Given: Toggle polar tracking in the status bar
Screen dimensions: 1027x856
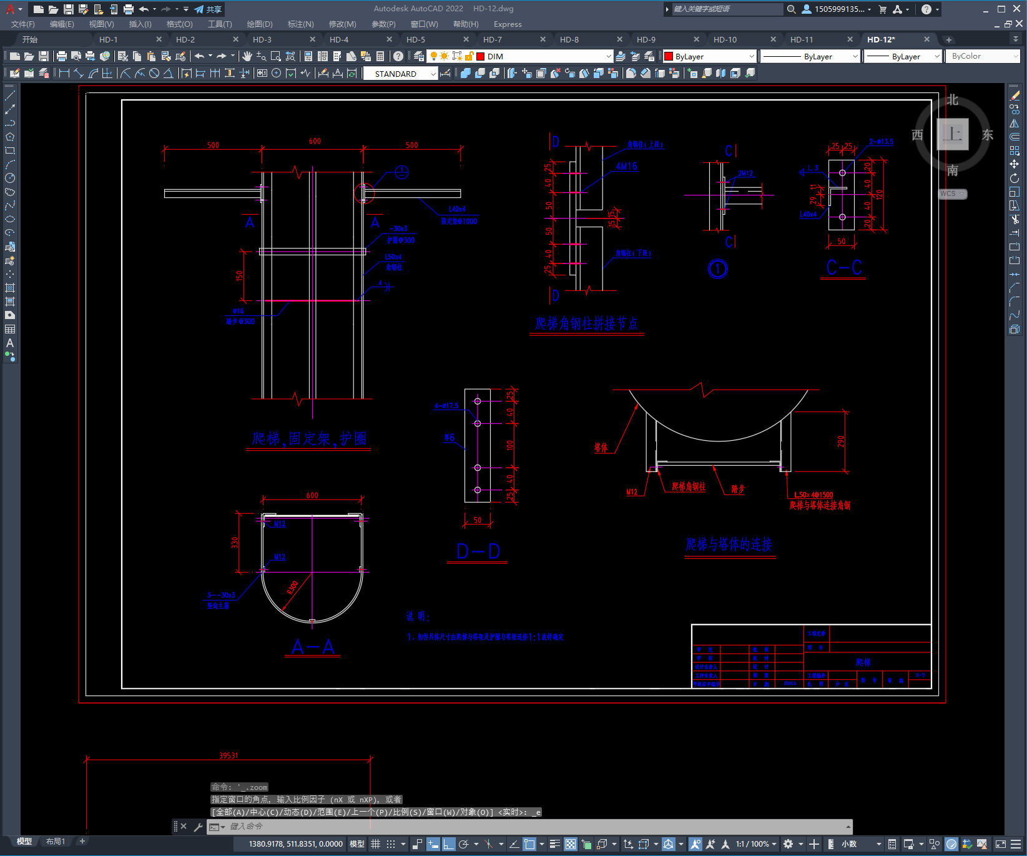Looking at the screenshot, I should coord(464,844).
